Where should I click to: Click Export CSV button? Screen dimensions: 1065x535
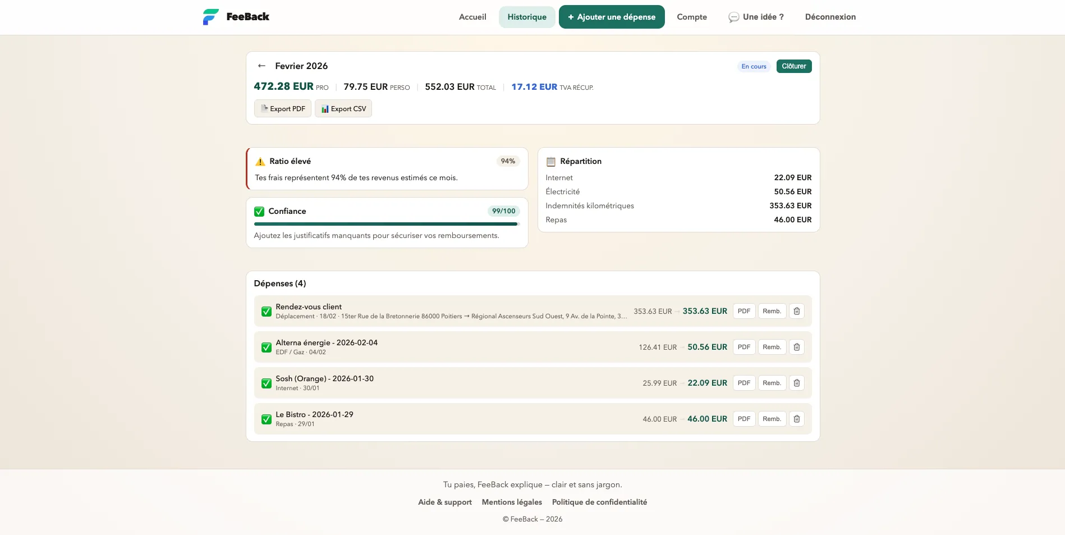pos(343,109)
